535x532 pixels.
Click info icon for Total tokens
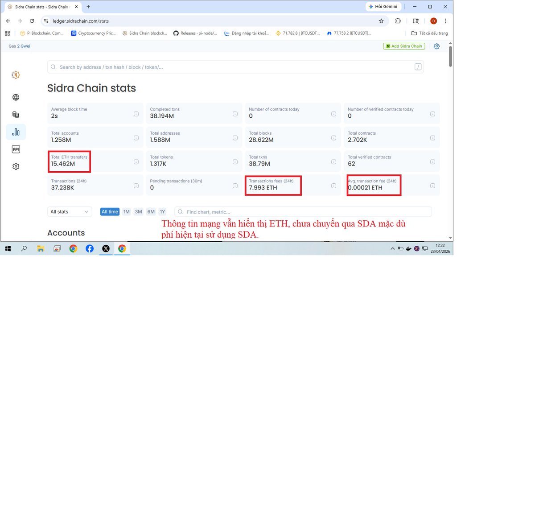pyautogui.click(x=235, y=162)
